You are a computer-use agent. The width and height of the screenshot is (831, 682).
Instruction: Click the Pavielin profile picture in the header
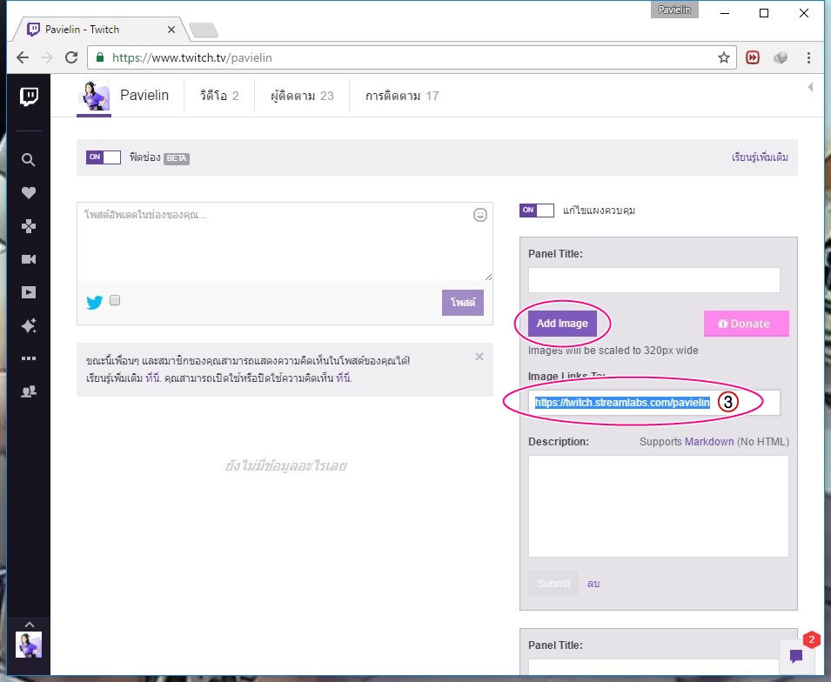point(94,96)
